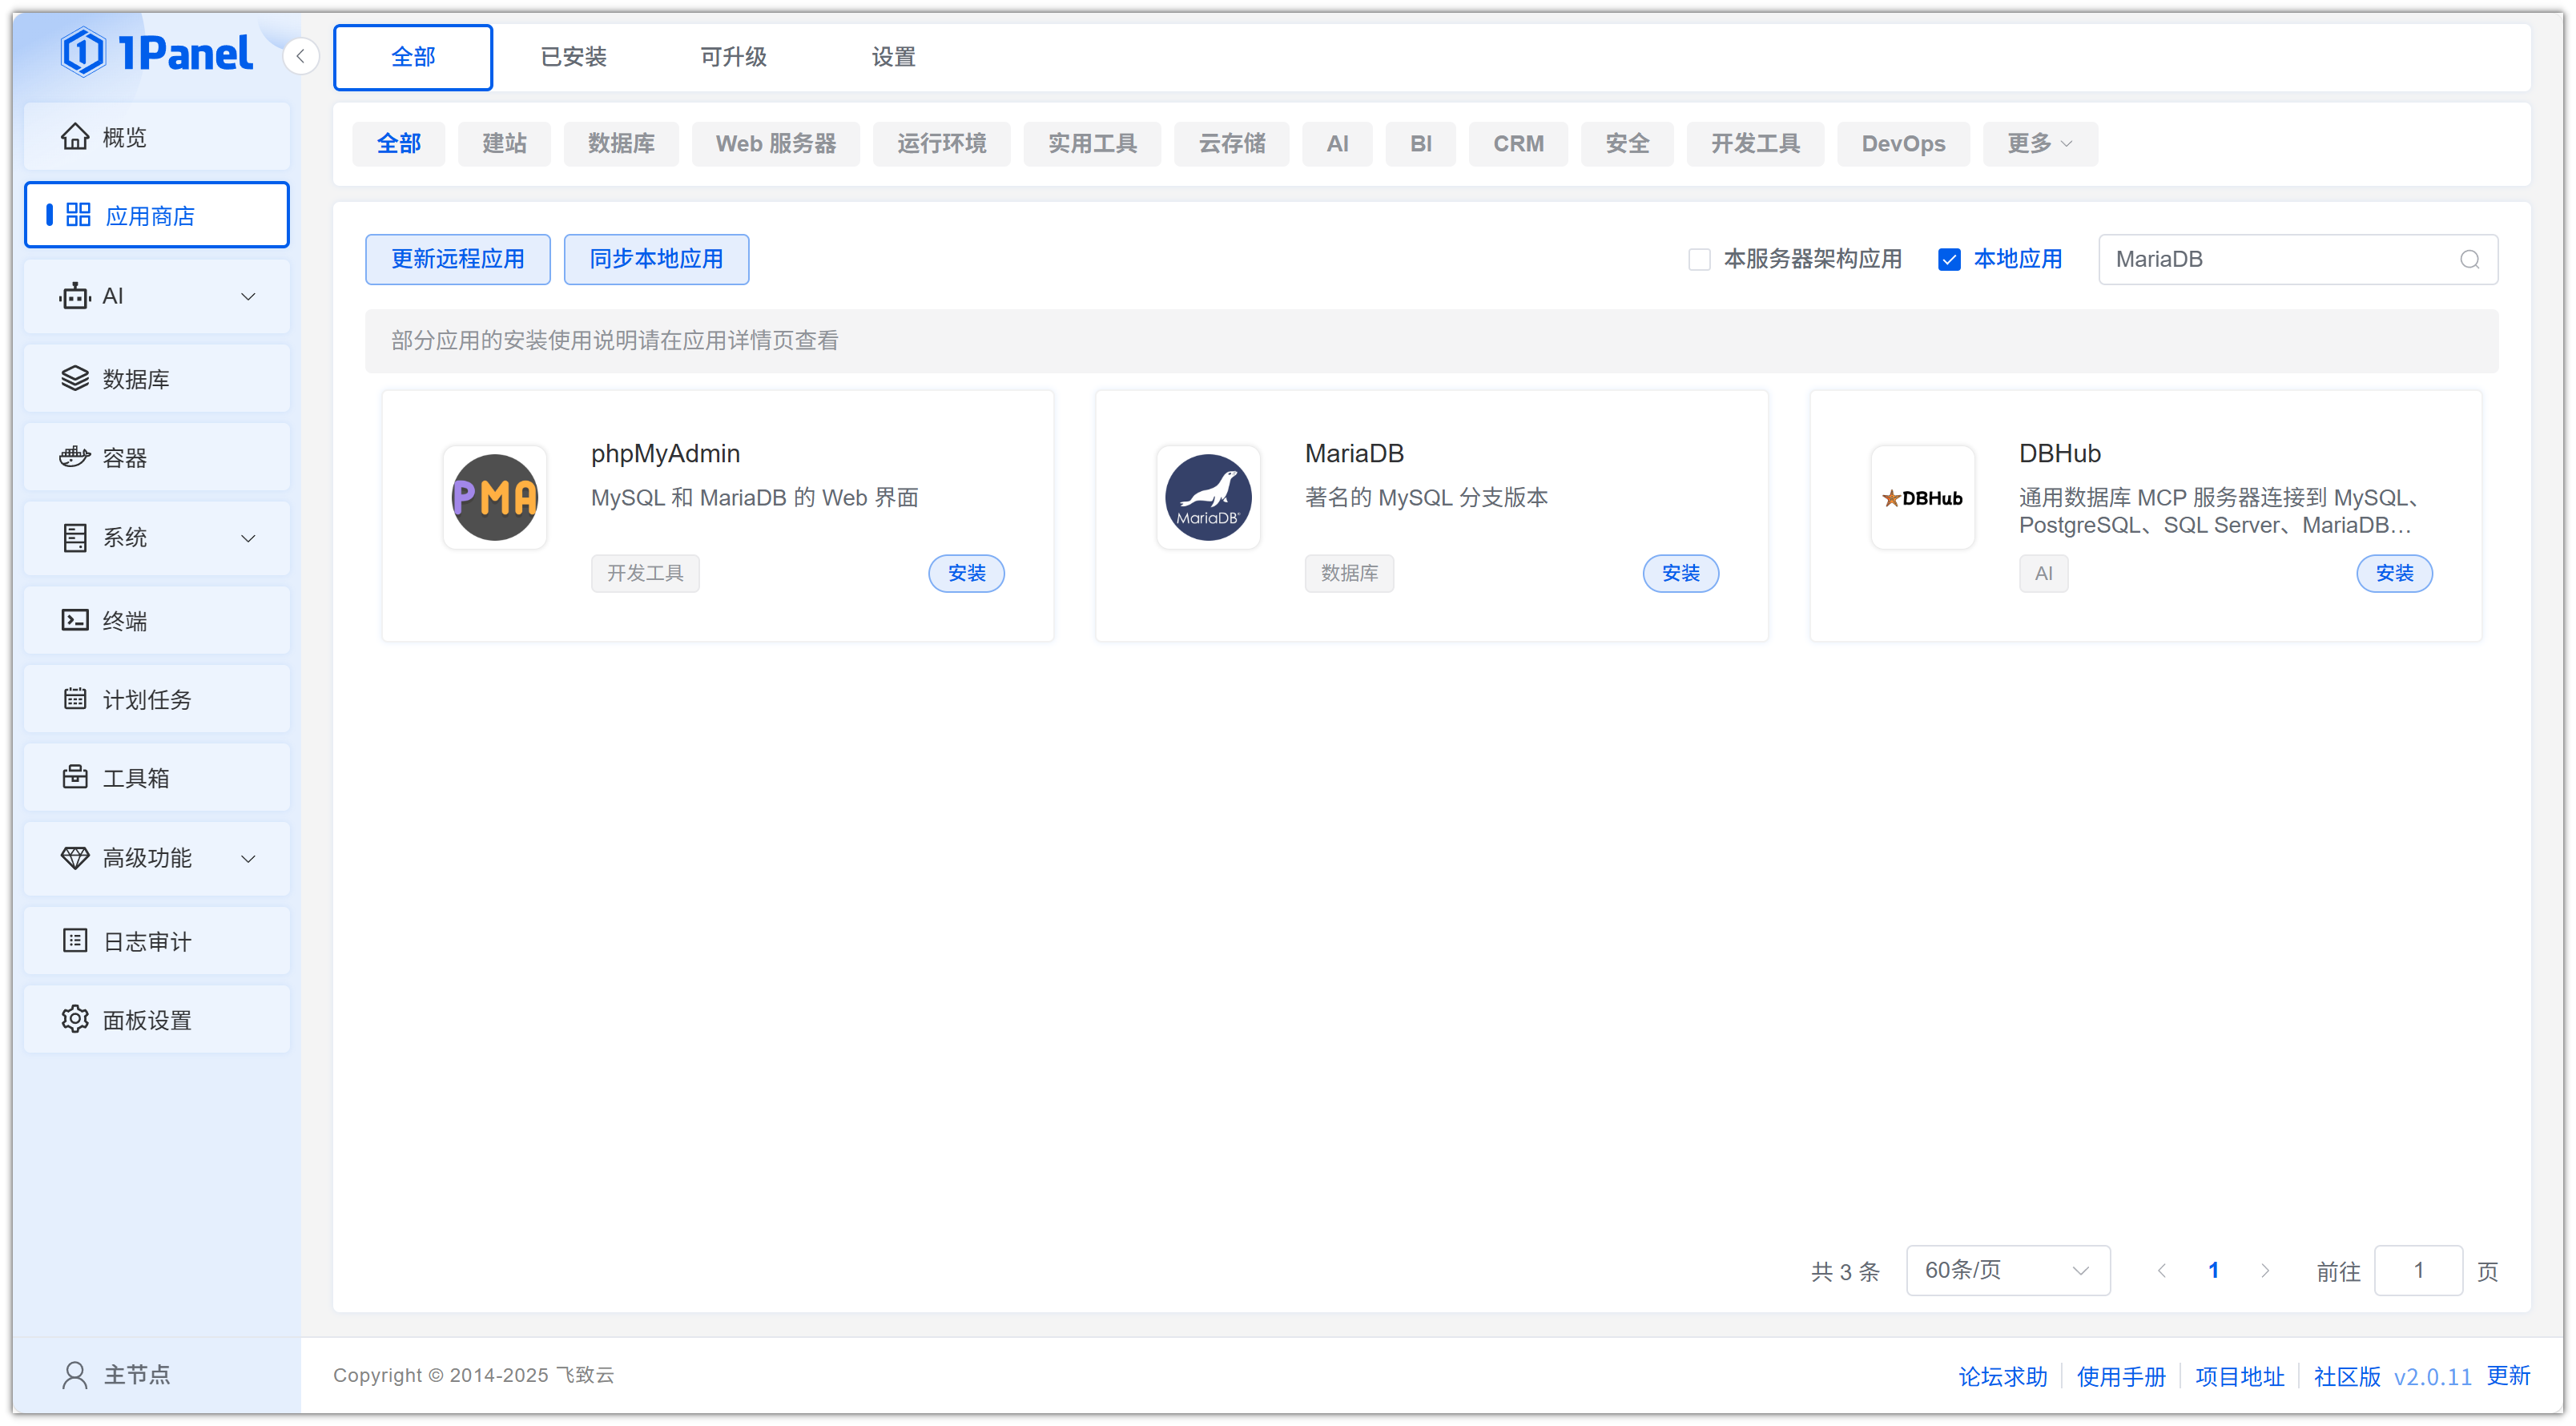The image size is (2576, 1426).
Task: Collapse the sidebar with the arrow button
Action: click(301, 56)
